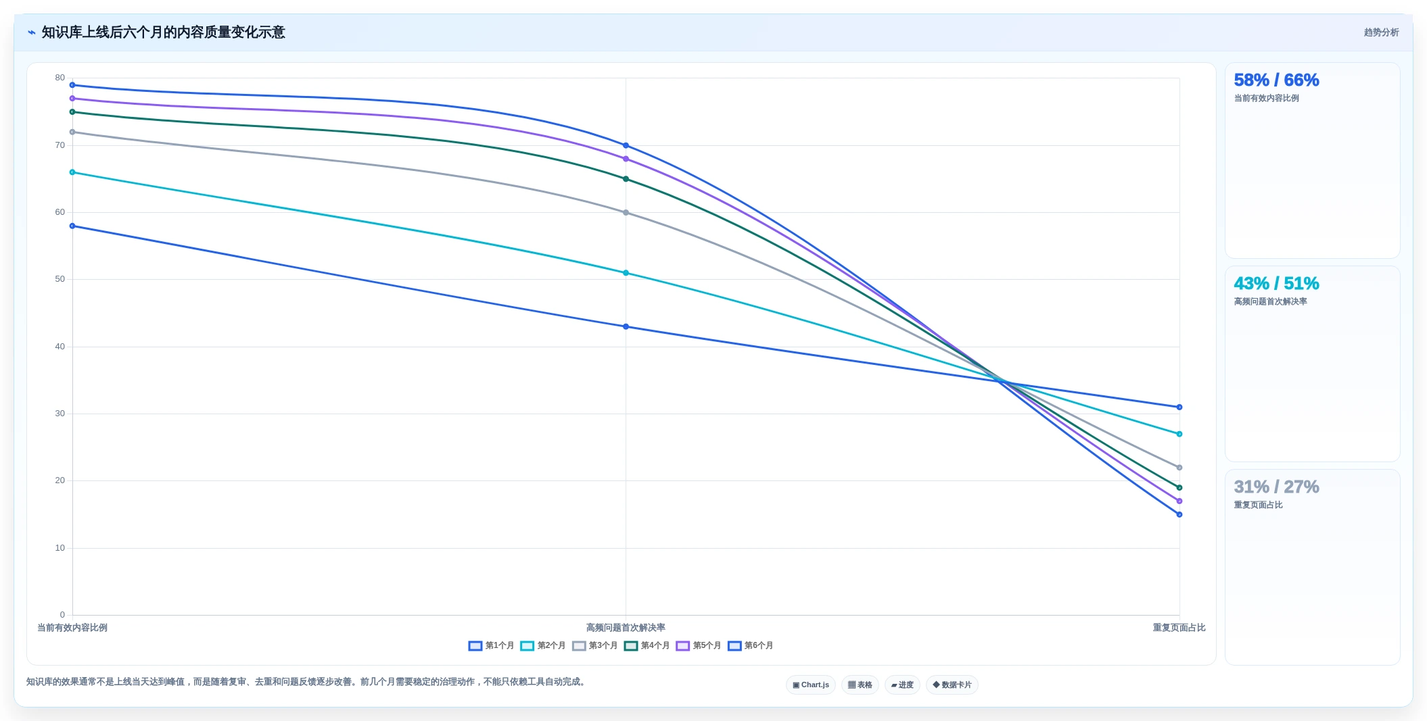
Task: Click the card label 重复页面占比
Action: click(x=1258, y=505)
